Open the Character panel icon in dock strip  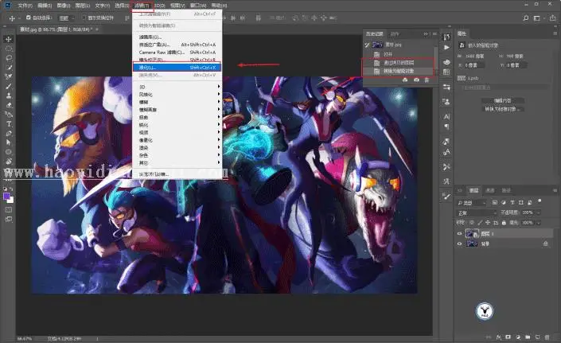[446, 117]
